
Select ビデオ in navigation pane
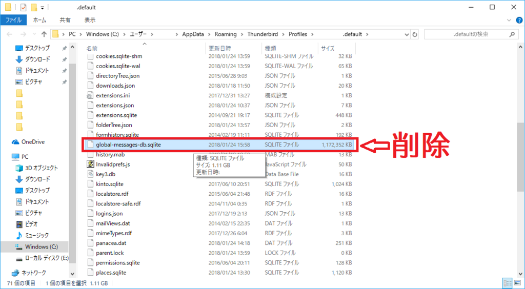click(x=31, y=224)
